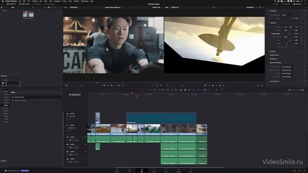Open the File menu
This screenshot has width=308, height=173.
click(x=20, y=1)
